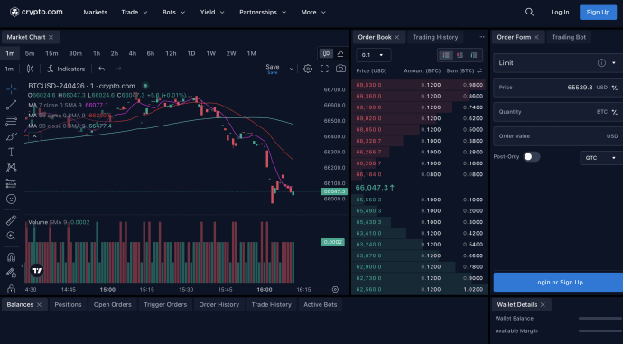Open order book more options menu
The image size is (623, 344).
pos(481,37)
